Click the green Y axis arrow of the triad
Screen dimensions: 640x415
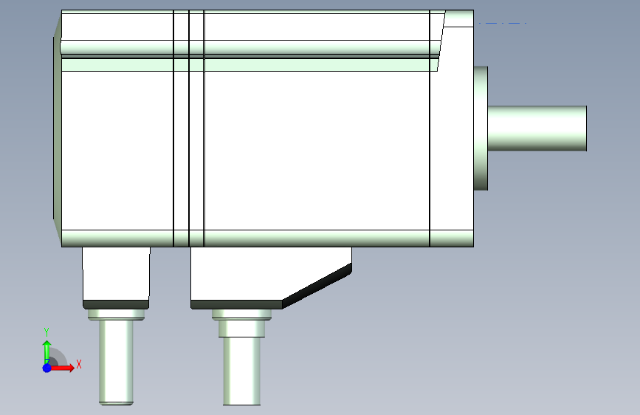tap(47, 351)
